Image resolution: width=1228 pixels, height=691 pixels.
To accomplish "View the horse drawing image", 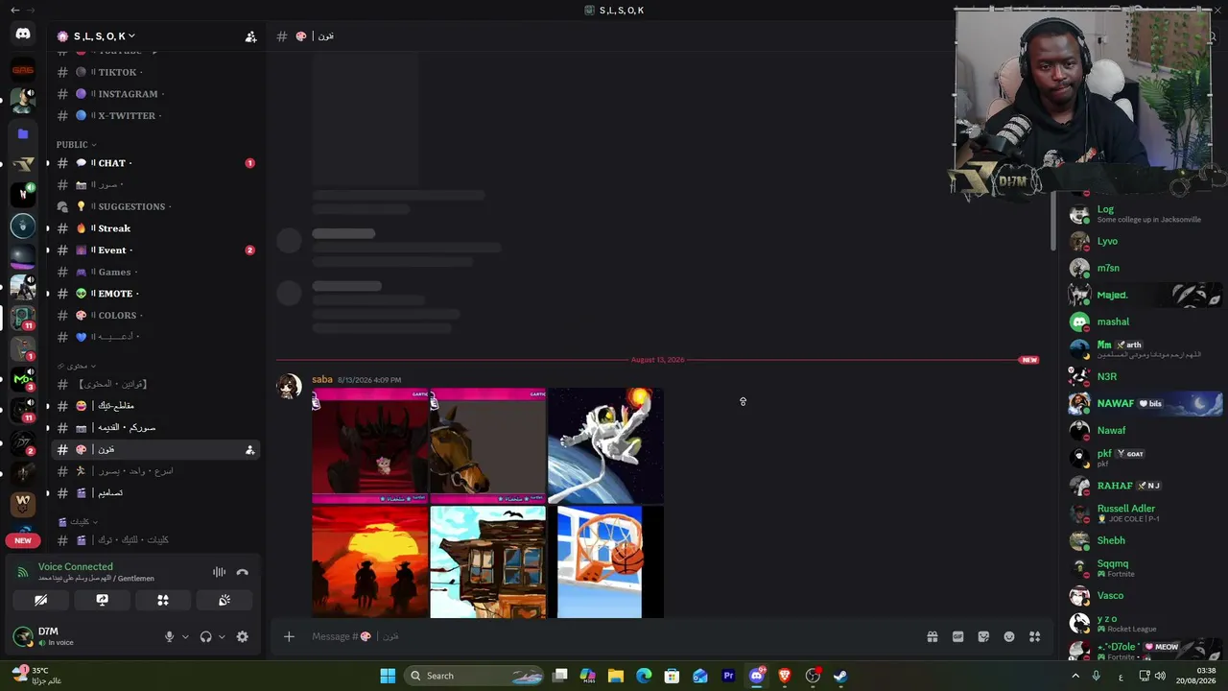I will (x=487, y=445).
